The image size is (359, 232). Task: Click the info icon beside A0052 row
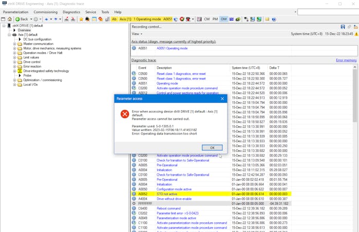click(134, 194)
